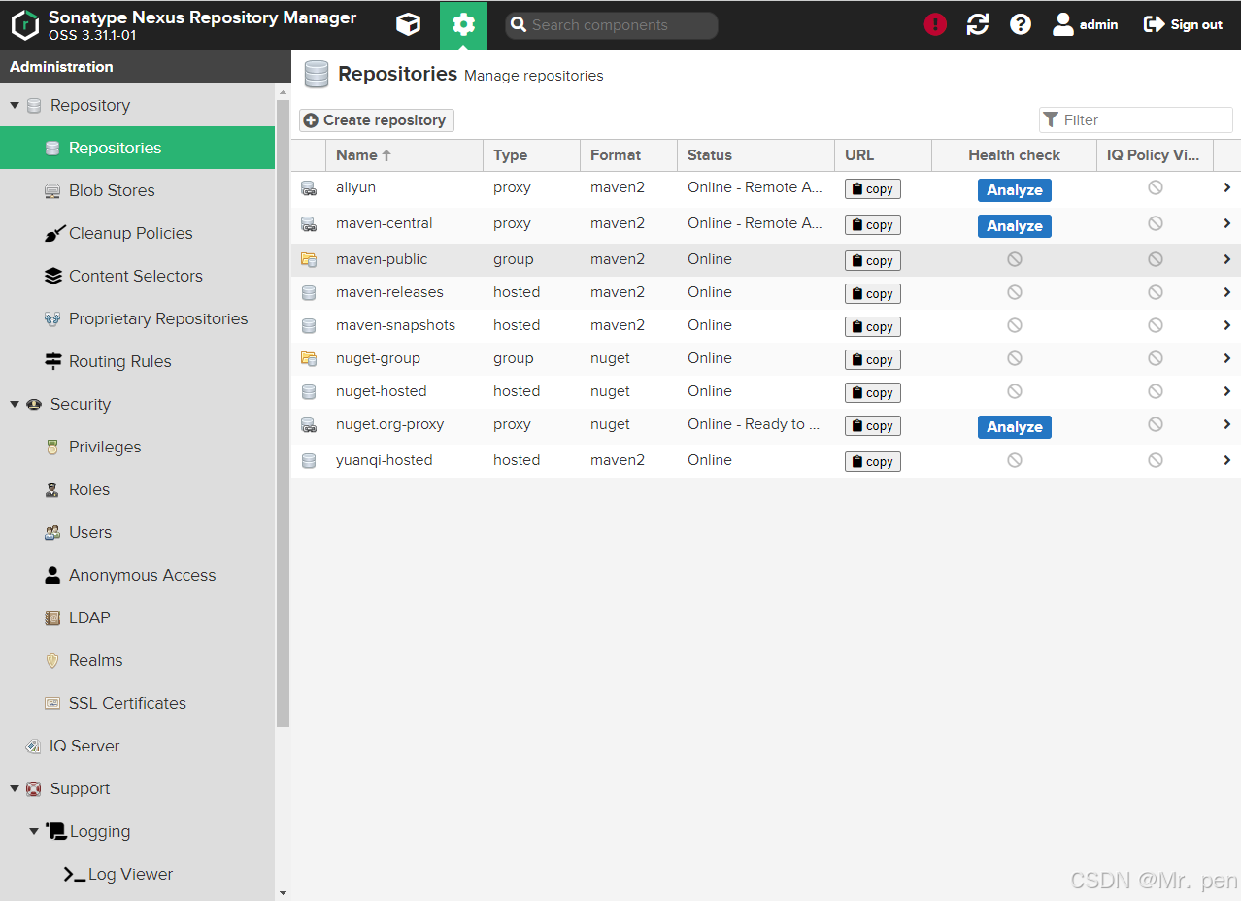This screenshot has height=901, width=1241.
Task: Click the admin user account
Action: tap(1086, 24)
